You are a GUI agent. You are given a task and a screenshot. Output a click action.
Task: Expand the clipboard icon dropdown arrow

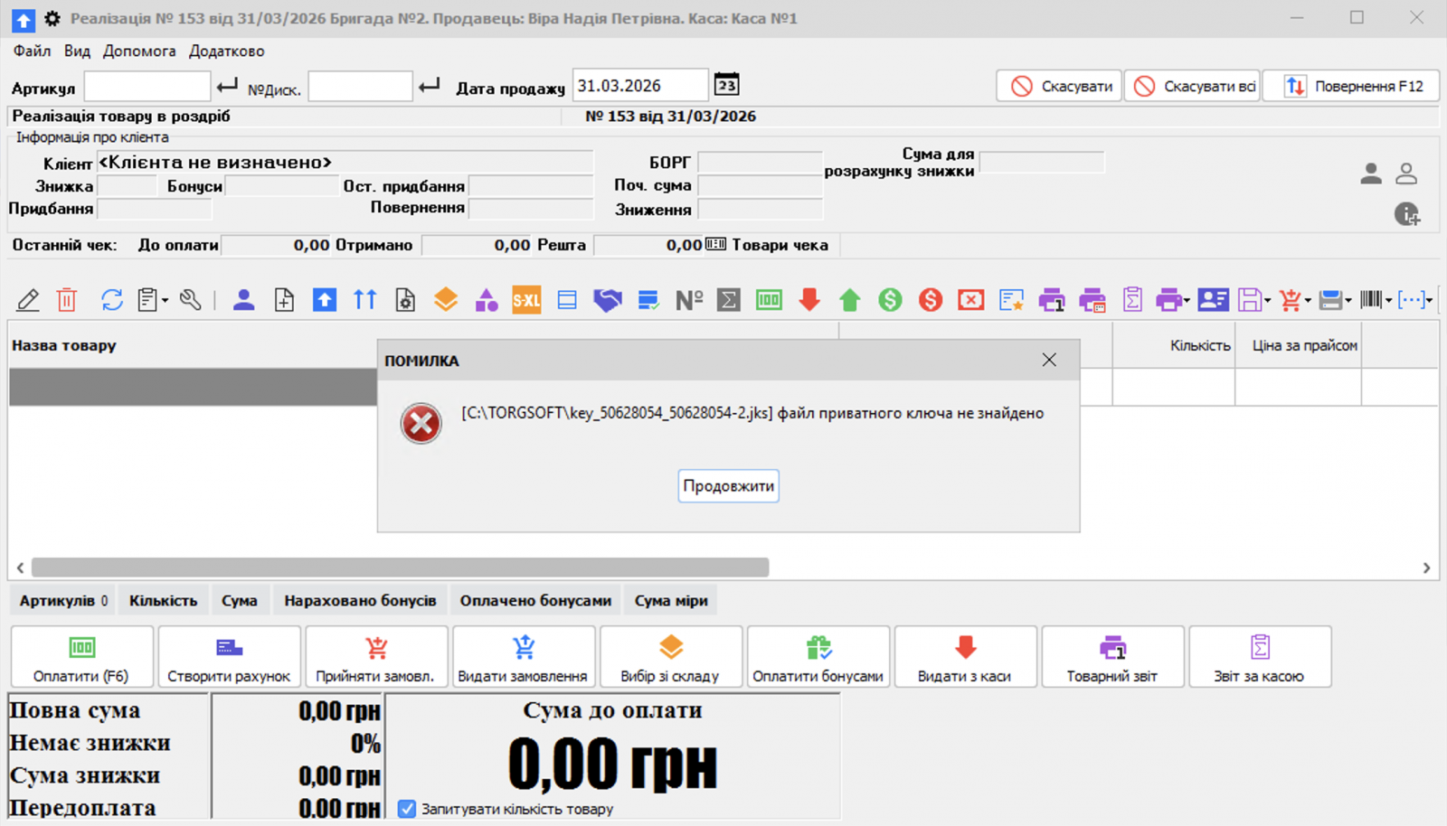tap(165, 301)
